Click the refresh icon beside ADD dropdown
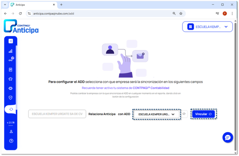 point(184,114)
